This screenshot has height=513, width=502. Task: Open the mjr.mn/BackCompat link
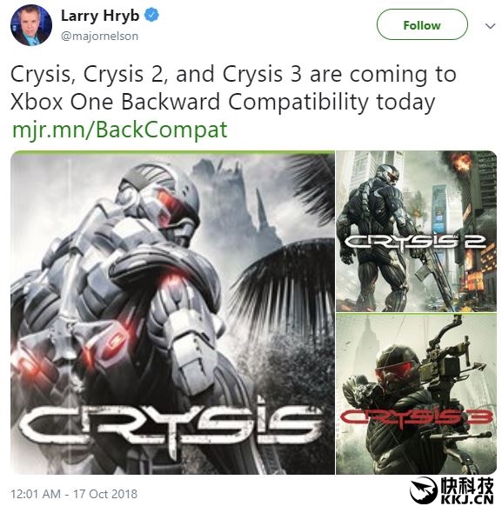(119, 130)
